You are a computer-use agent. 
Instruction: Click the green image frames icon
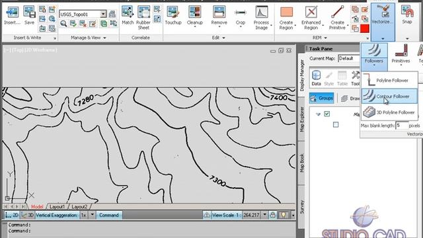click(104, 24)
